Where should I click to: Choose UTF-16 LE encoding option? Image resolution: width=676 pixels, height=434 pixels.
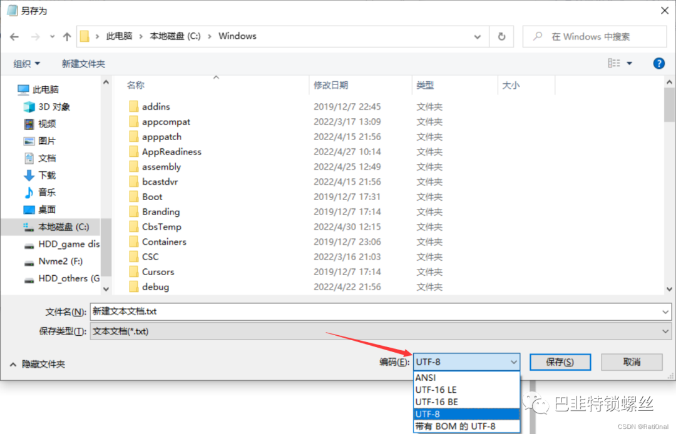tap(466, 390)
